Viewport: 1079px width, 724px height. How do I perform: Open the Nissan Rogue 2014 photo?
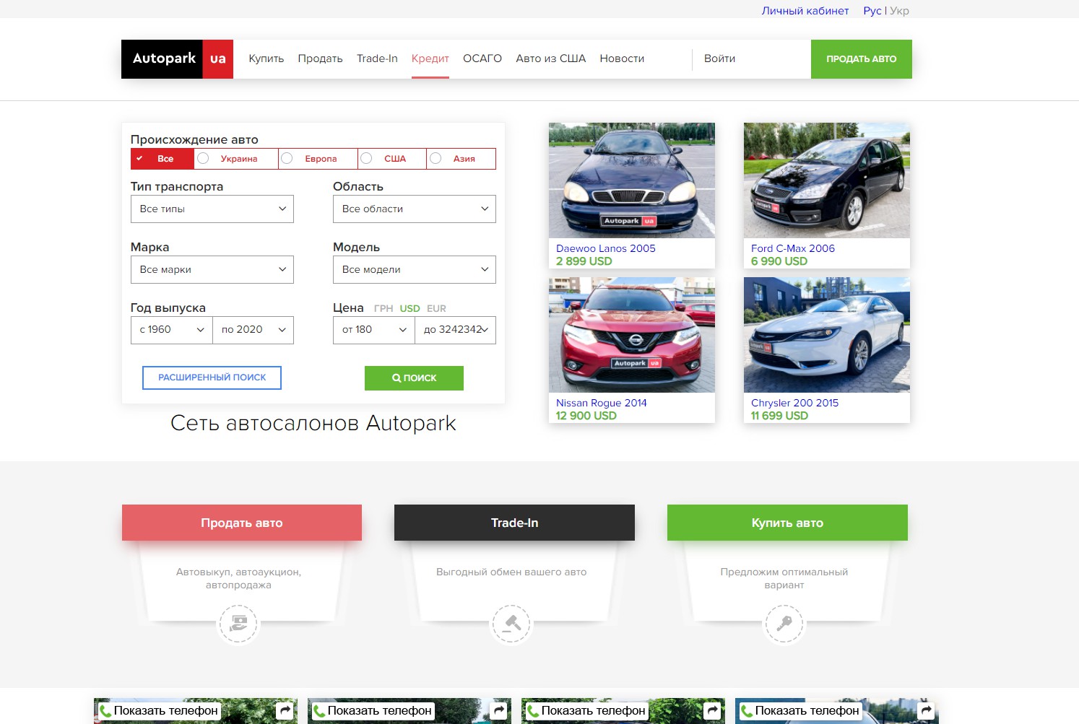pos(632,335)
